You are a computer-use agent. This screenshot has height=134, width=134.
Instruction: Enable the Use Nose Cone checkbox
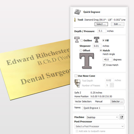pyautogui.click(x=76, y=76)
